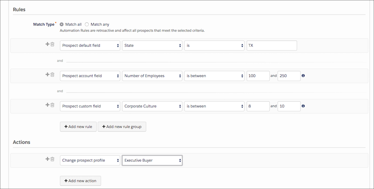Delete the Change prospect profile action
The height and width of the screenshot is (189, 374).
[x=52, y=159]
